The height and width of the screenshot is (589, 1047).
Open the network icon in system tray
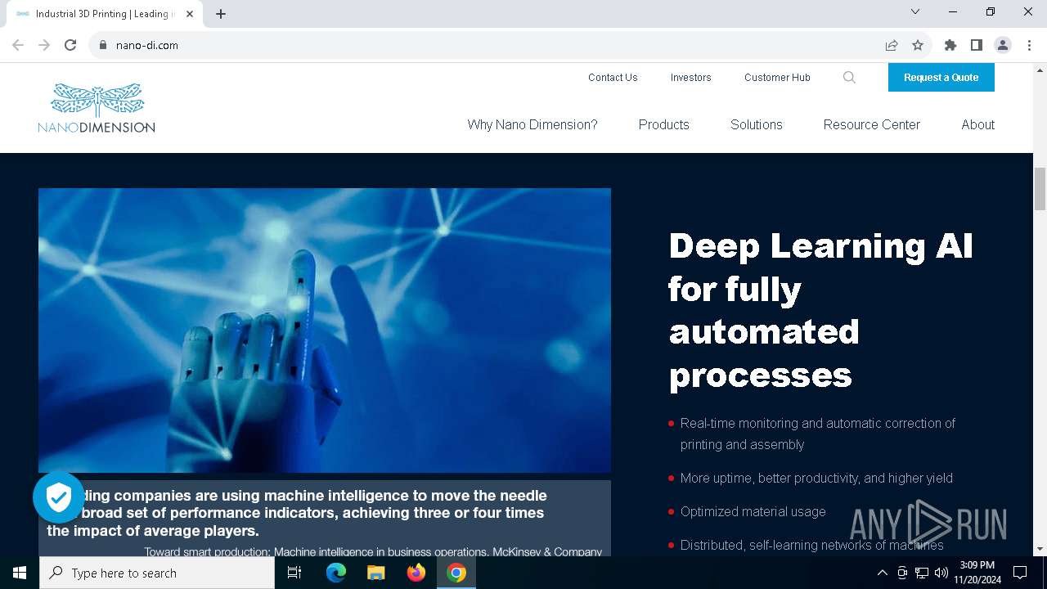pos(922,573)
